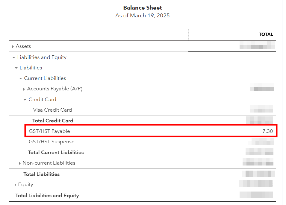Open the Visa Credit Card account
The image size is (286, 205).
[52, 110]
